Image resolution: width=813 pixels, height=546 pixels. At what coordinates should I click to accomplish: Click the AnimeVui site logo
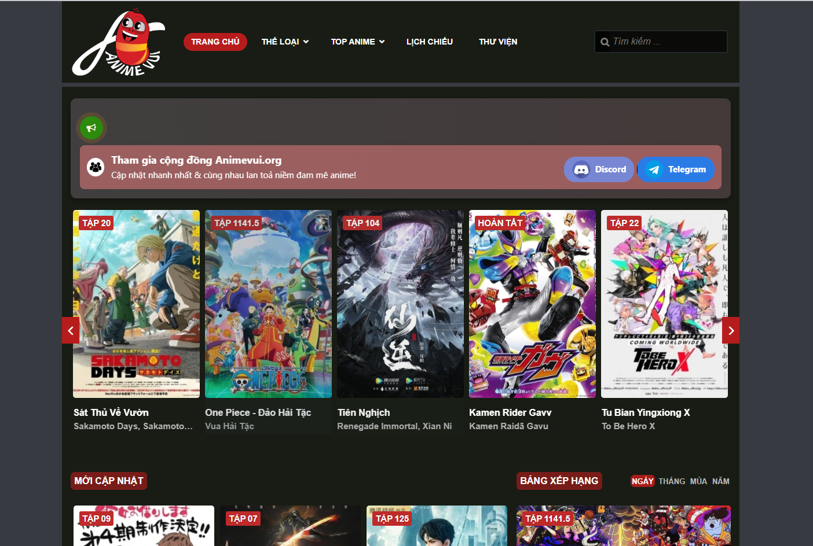click(x=119, y=43)
